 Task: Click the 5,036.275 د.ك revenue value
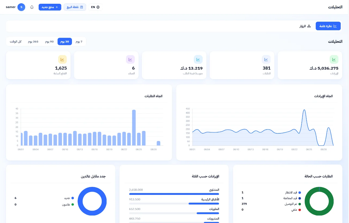click(324, 68)
